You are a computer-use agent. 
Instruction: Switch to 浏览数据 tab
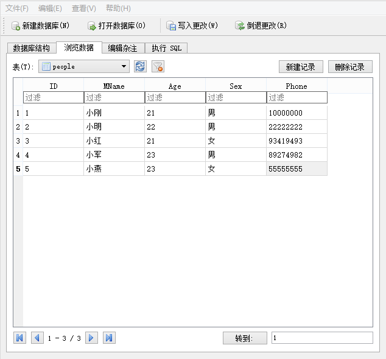point(79,47)
